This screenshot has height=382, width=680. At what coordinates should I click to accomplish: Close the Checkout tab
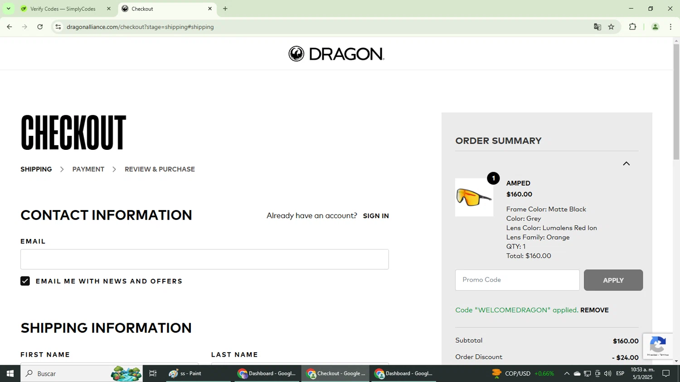click(x=210, y=9)
